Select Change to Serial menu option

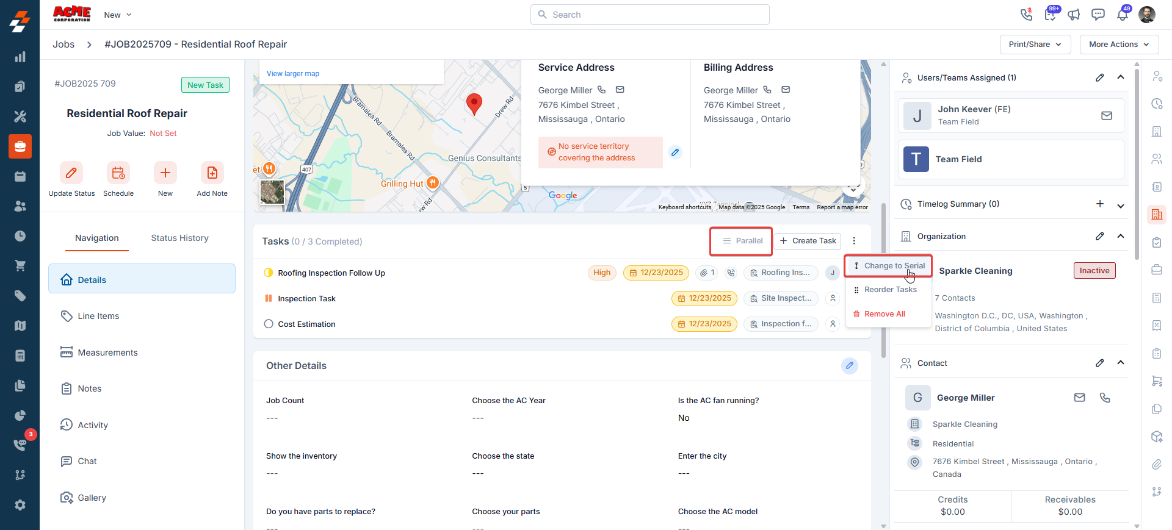click(x=889, y=266)
